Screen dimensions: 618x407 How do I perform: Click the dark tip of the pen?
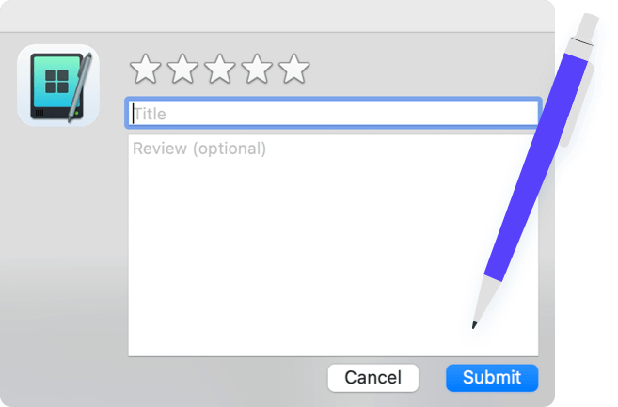[x=474, y=325]
